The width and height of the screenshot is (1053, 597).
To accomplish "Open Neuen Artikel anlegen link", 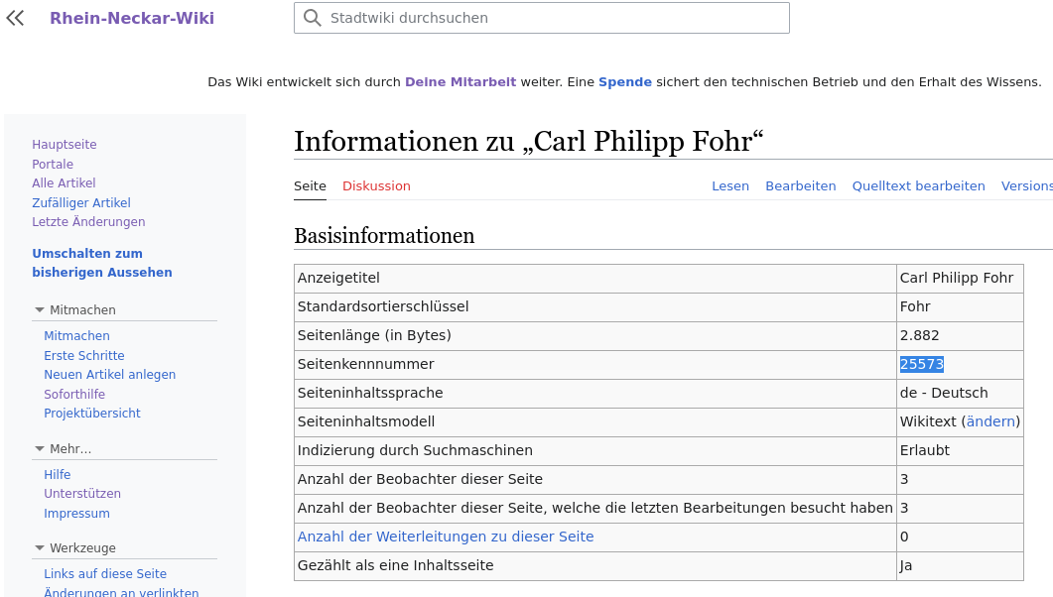I will 109,375.
